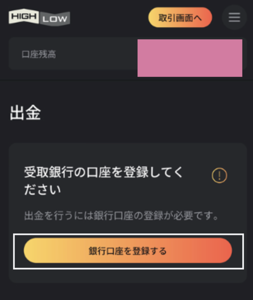Click the HighLow logo
This screenshot has width=253, height=300.
click(x=39, y=18)
